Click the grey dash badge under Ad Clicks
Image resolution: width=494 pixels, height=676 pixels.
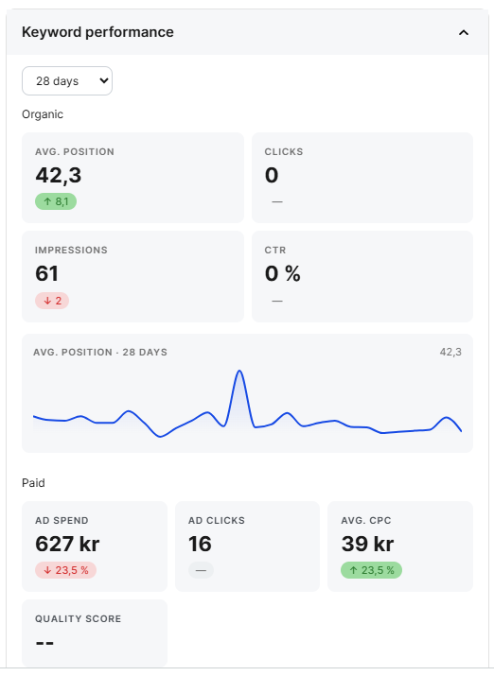click(x=201, y=570)
